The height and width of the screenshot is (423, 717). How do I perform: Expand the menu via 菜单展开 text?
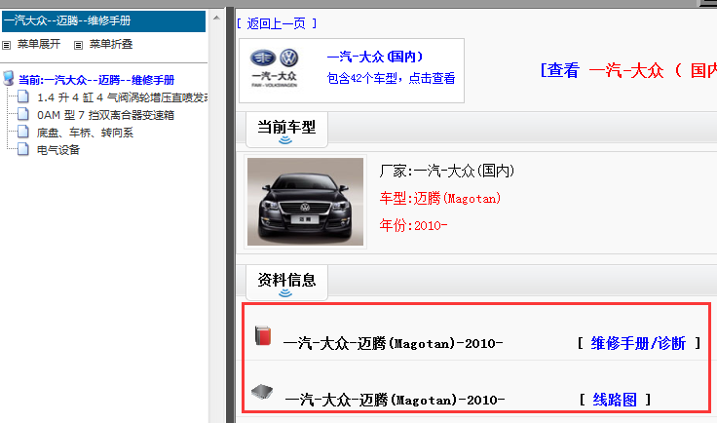39,45
